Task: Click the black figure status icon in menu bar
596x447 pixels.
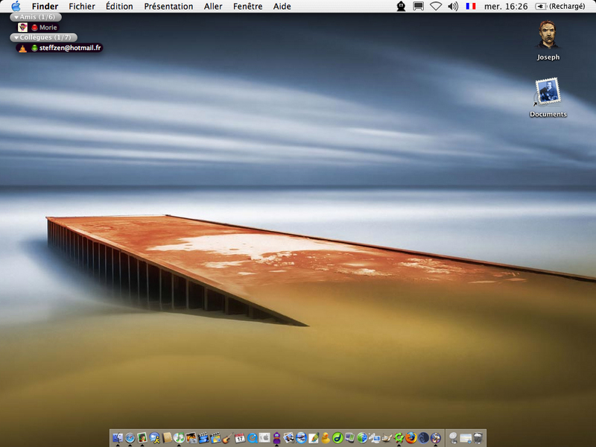Action: [401, 6]
